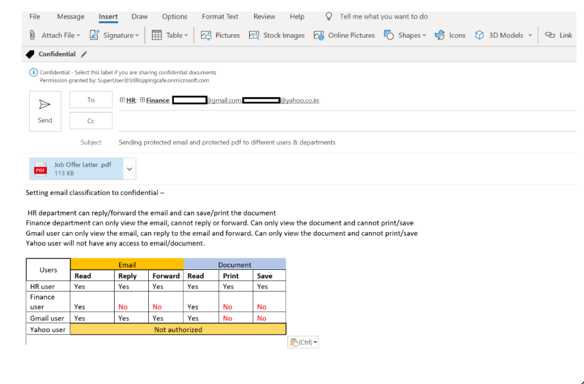The image size is (584, 384).
Task: Insert Icons from ribbon
Action: pos(450,35)
